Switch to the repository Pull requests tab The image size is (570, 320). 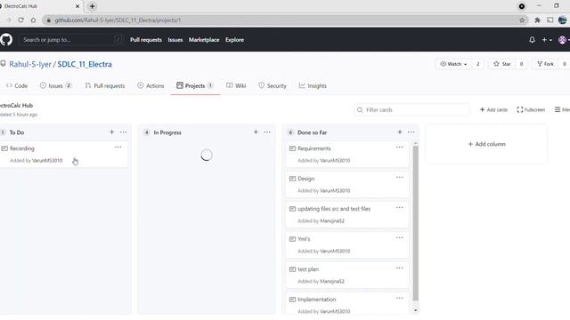click(x=105, y=85)
